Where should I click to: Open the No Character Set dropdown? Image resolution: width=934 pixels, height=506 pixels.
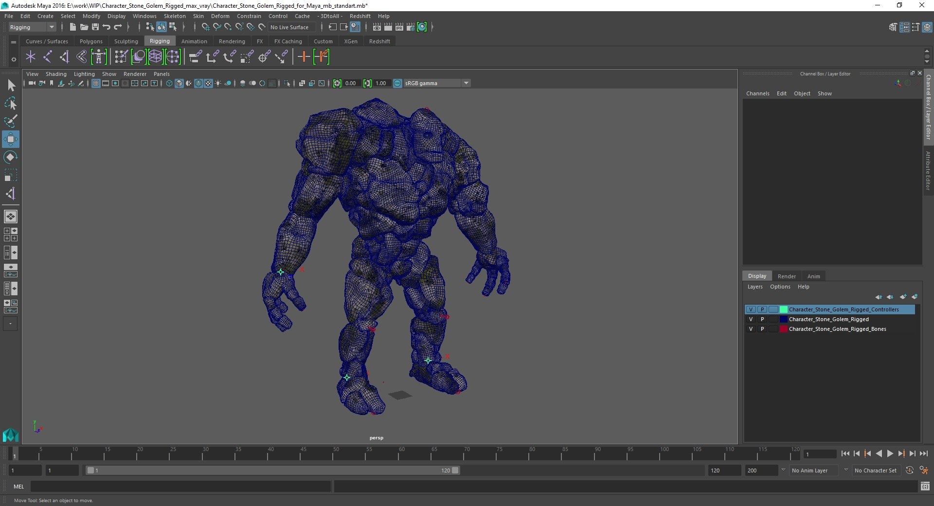pos(875,470)
